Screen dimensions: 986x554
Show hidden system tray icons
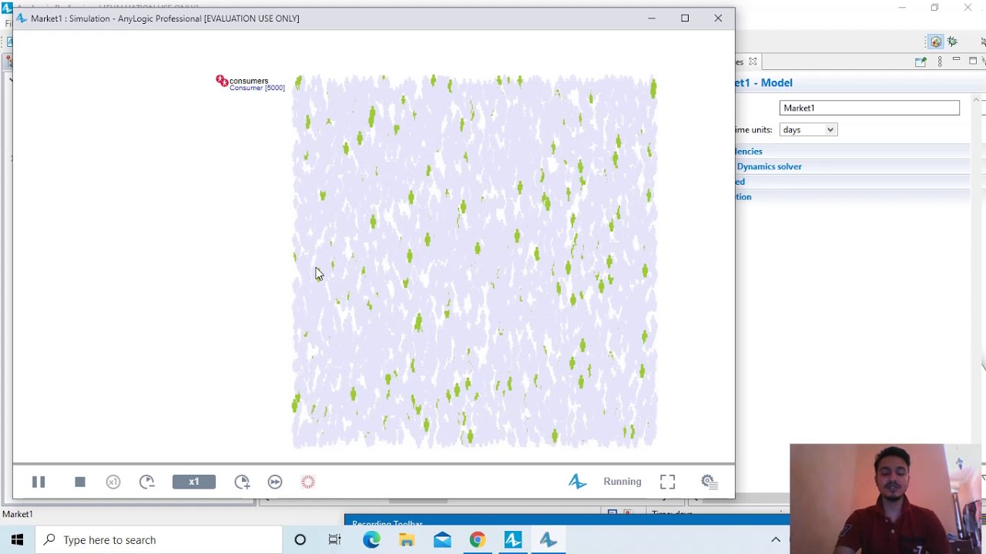click(776, 540)
